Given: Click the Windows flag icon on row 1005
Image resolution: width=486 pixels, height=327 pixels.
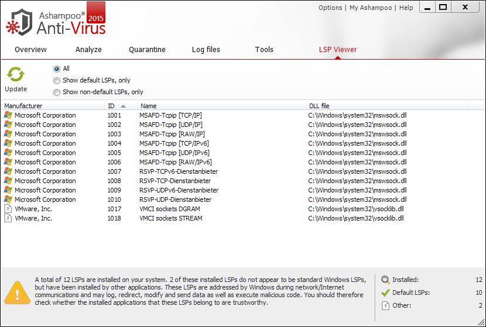Looking at the screenshot, I should [x=8, y=153].
